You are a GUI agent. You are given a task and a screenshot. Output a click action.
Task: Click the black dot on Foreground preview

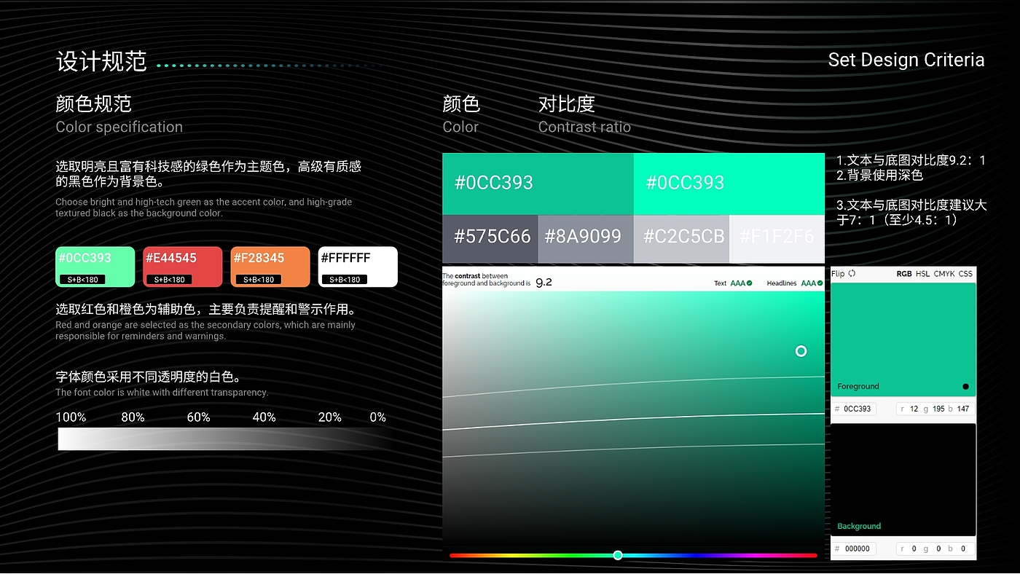point(965,386)
